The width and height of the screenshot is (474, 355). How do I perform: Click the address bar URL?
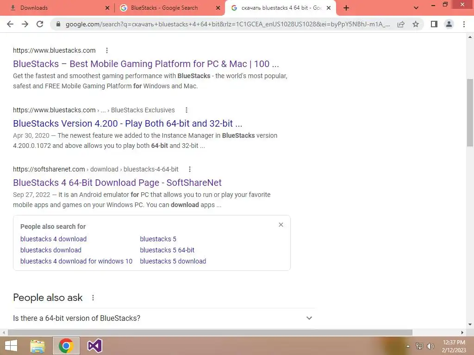pyautogui.click(x=227, y=24)
